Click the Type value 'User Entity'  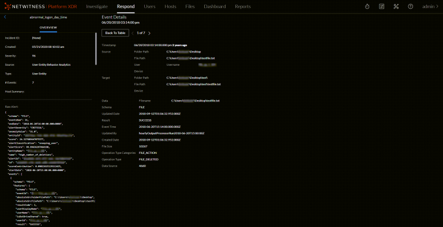click(39, 74)
